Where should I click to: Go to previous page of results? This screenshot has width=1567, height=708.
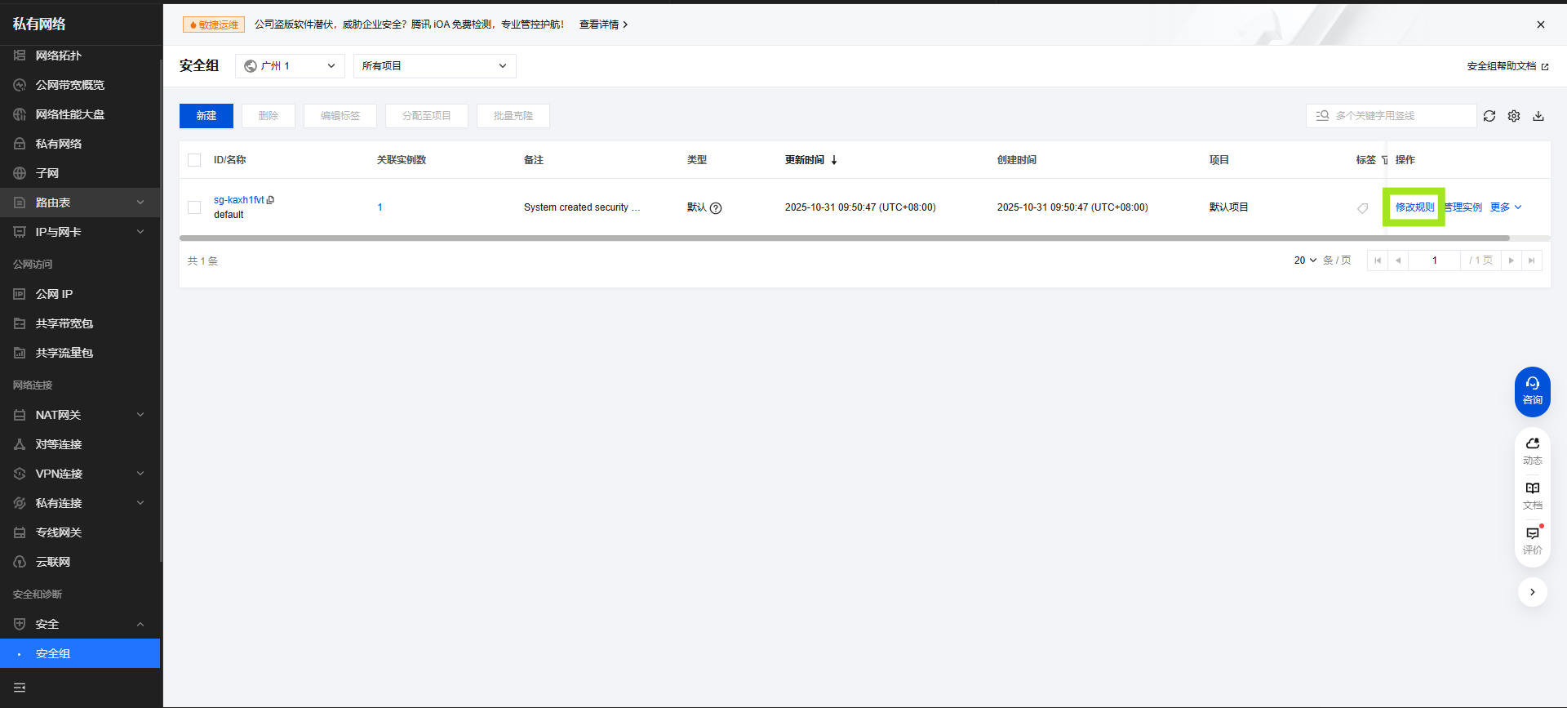click(1398, 260)
